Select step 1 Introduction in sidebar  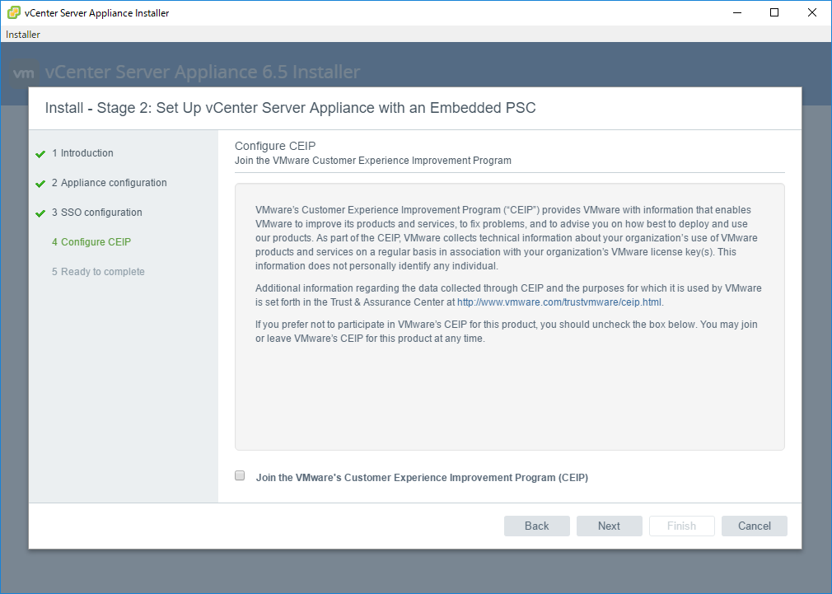pos(82,153)
